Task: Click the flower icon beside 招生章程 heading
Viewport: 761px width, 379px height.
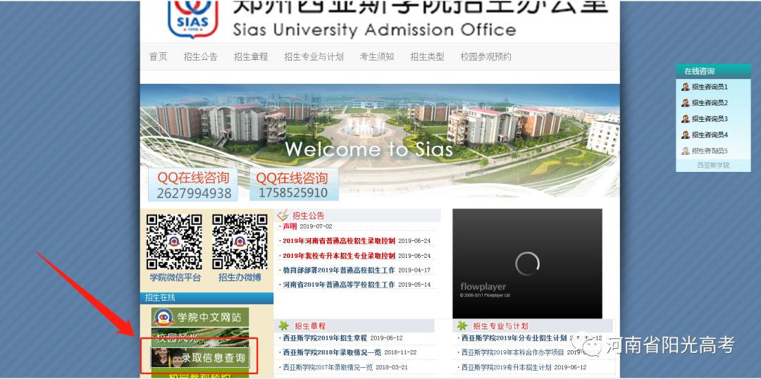Action: 283,325
